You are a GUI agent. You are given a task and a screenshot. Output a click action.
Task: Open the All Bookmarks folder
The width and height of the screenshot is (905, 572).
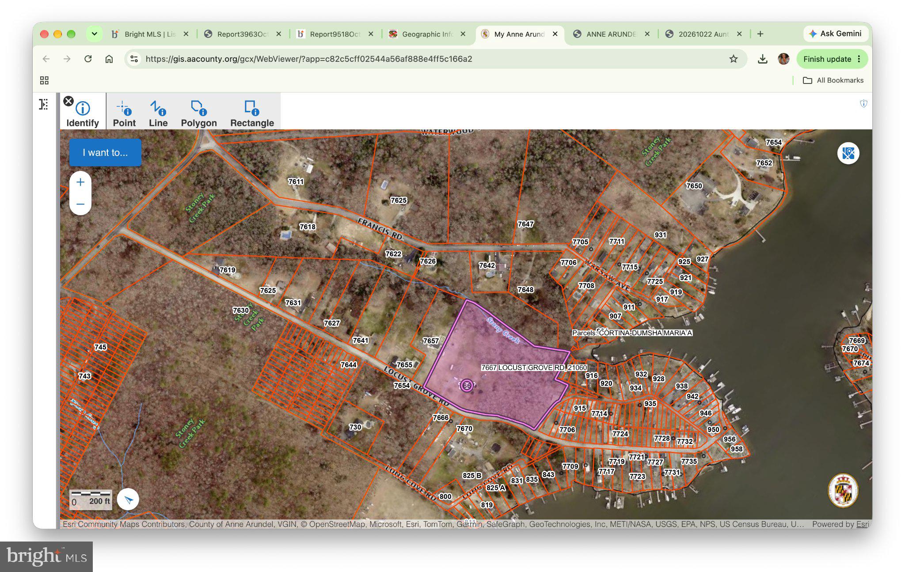(833, 80)
